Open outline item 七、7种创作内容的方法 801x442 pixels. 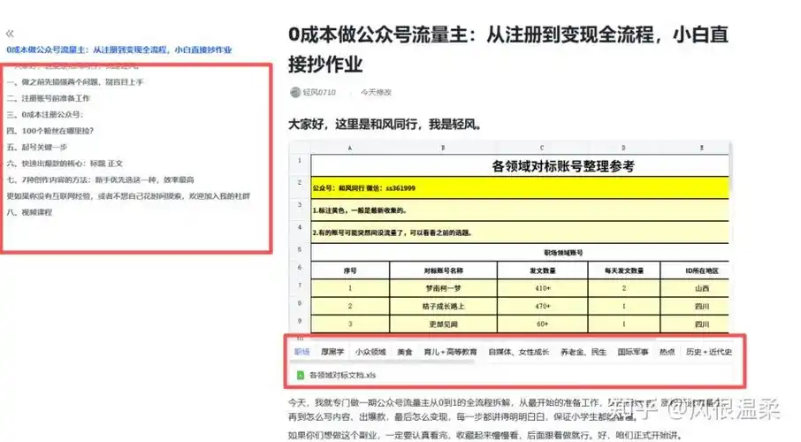click(100, 179)
